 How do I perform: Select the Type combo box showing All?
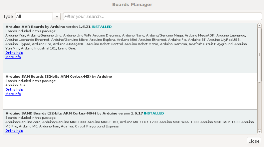38,17
